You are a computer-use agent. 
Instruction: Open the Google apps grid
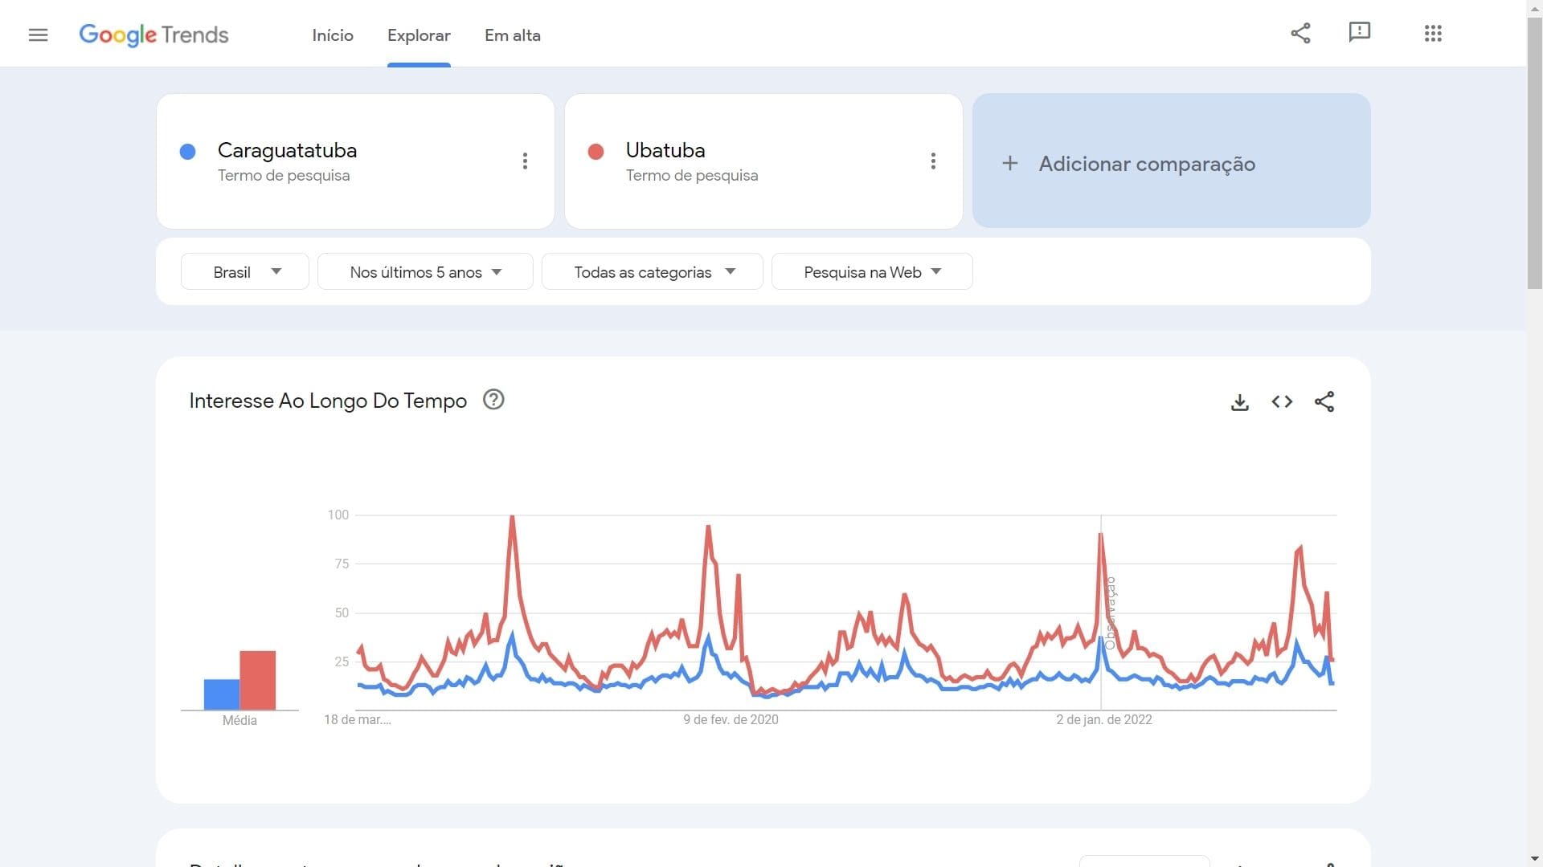pyautogui.click(x=1433, y=33)
